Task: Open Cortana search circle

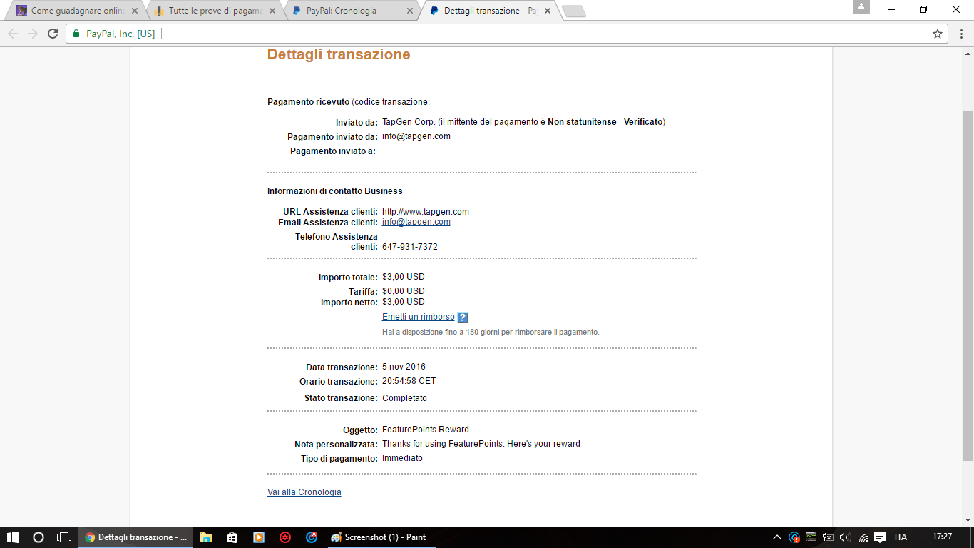Action: (x=39, y=537)
